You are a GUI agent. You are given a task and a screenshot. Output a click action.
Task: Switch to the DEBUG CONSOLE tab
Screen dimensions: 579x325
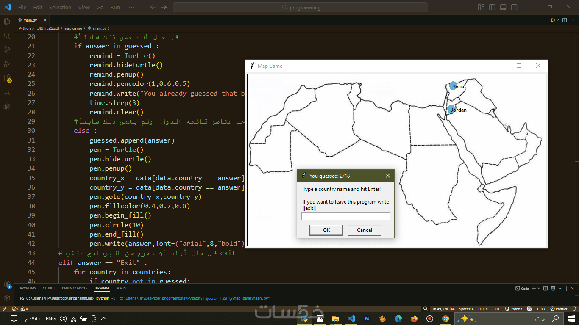click(75, 288)
